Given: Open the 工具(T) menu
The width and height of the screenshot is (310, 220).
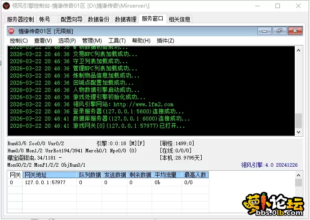Looking at the screenshot, I should tap(117, 41).
